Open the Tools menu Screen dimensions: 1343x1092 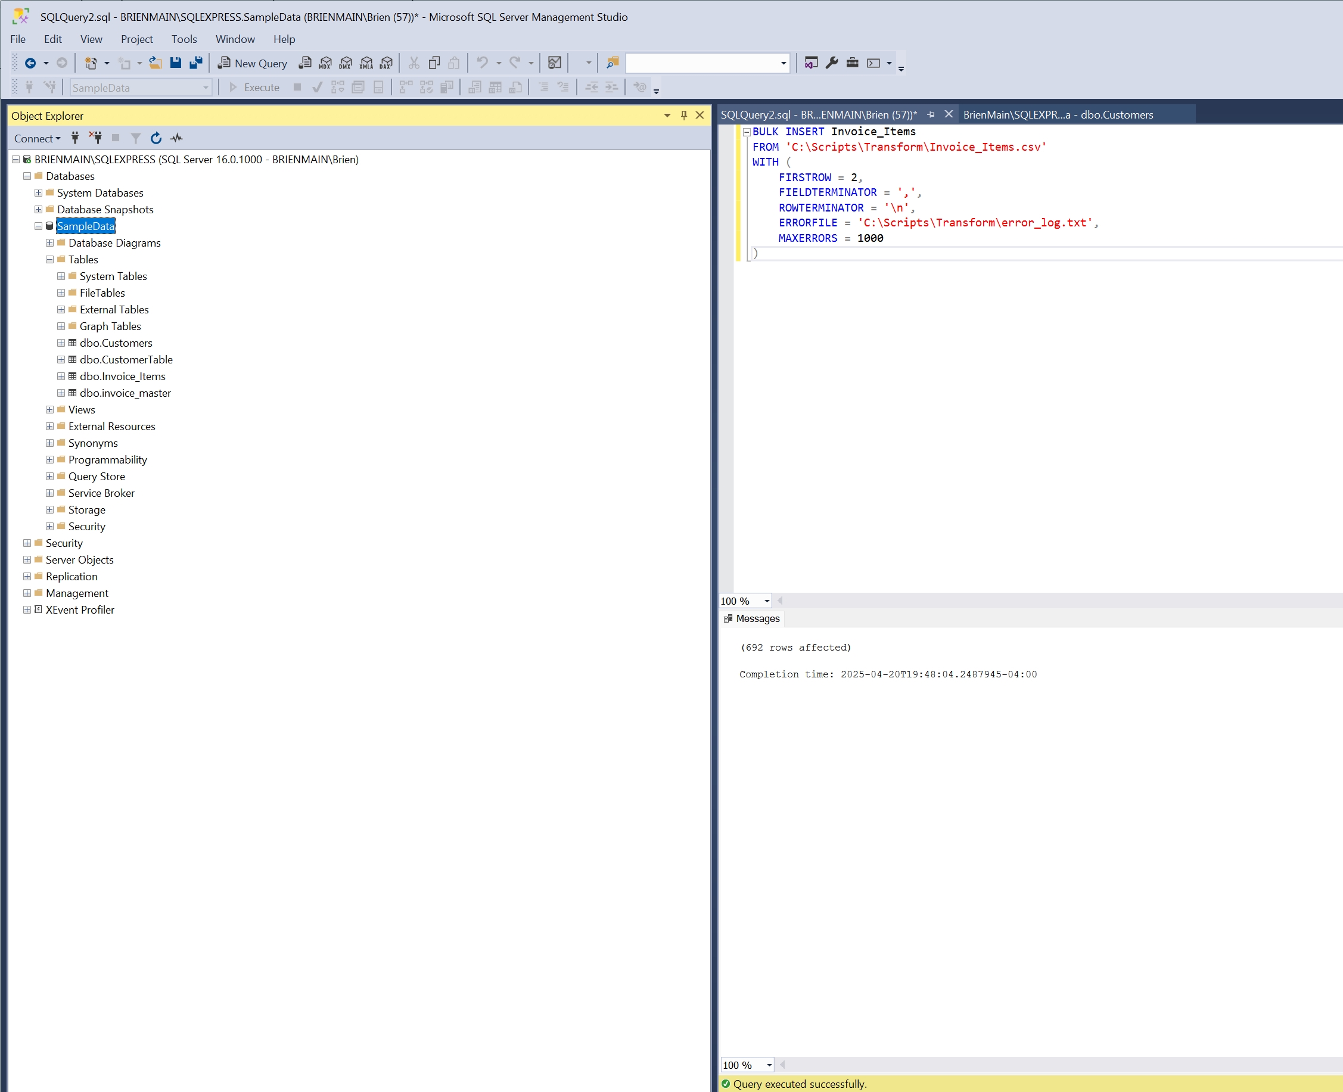184,39
